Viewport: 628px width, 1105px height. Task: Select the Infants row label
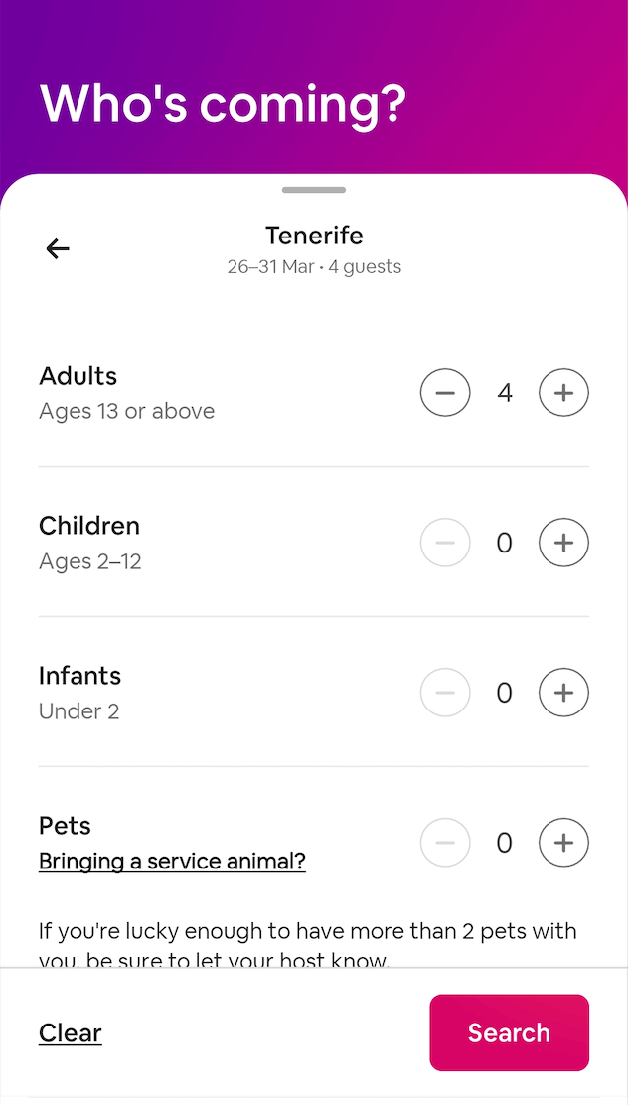pyautogui.click(x=80, y=676)
